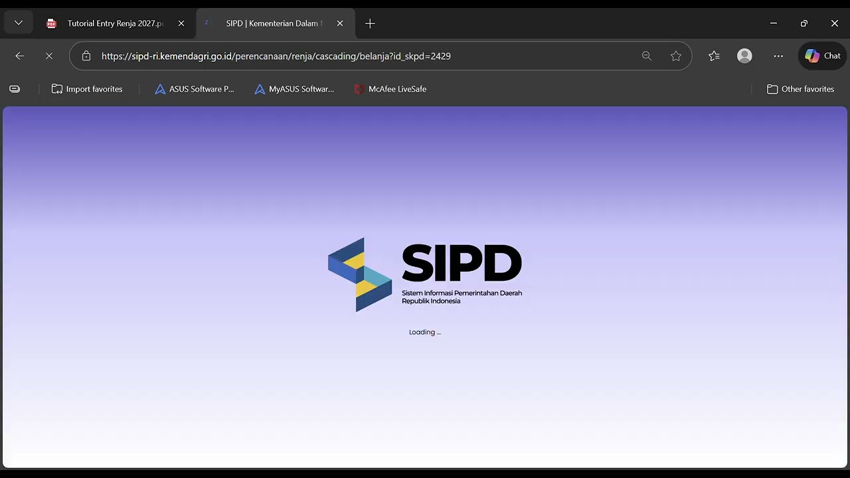The height and width of the screenshot is (478, 850).
Task: Open the Favorites list button
Action: point(714,56)
